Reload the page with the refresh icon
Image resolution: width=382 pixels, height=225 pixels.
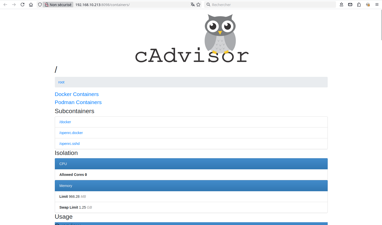click(x=22, y=5)
